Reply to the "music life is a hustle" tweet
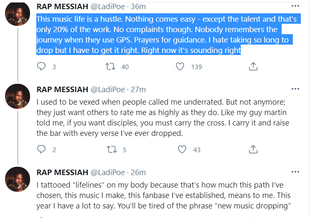Viewport: 310px width, 218px height. tap(41, 66)
